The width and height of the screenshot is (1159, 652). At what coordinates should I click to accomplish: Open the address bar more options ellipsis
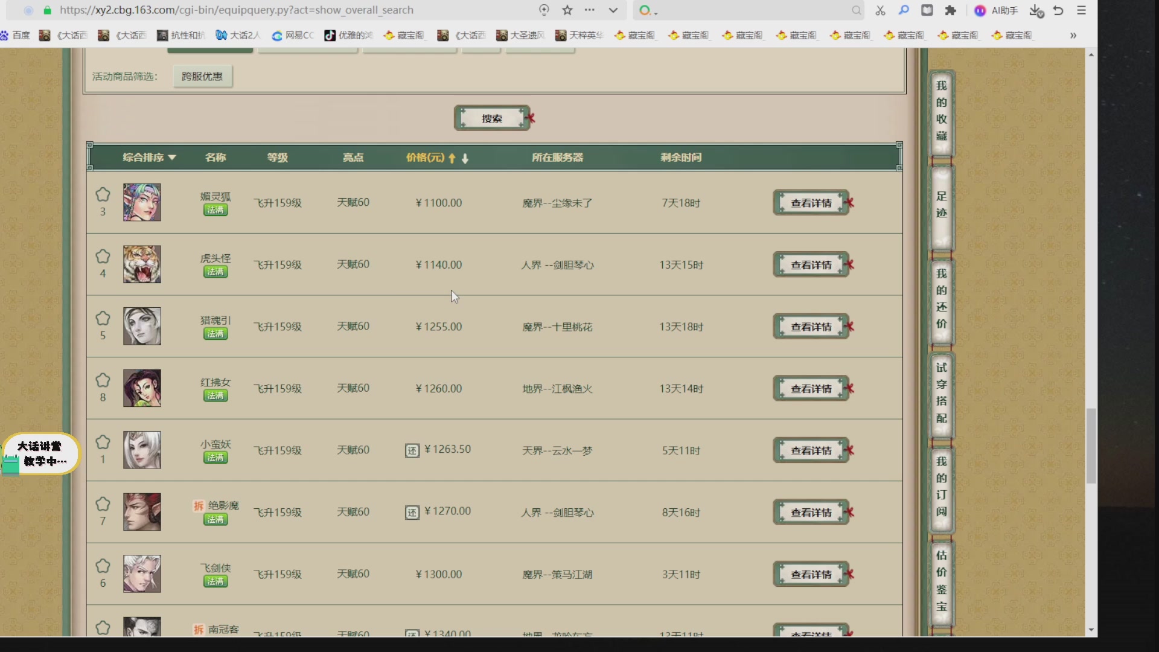pos(590,10)
